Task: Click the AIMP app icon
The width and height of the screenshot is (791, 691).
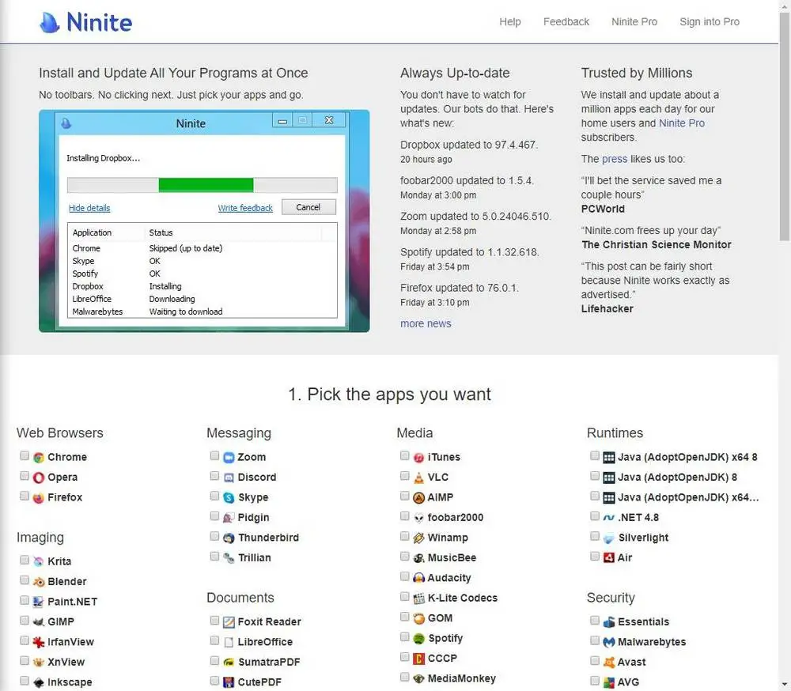Action: (x=418, y=498)
